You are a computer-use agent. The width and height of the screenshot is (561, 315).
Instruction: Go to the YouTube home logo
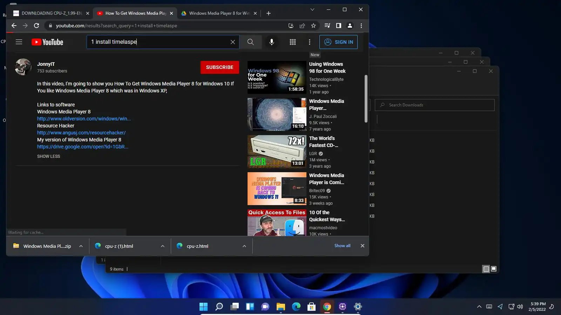point(47,42)
